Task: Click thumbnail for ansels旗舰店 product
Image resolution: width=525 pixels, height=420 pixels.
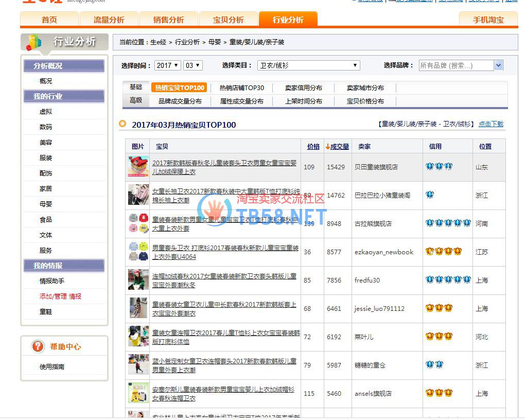Action: (x=138, y=393)
